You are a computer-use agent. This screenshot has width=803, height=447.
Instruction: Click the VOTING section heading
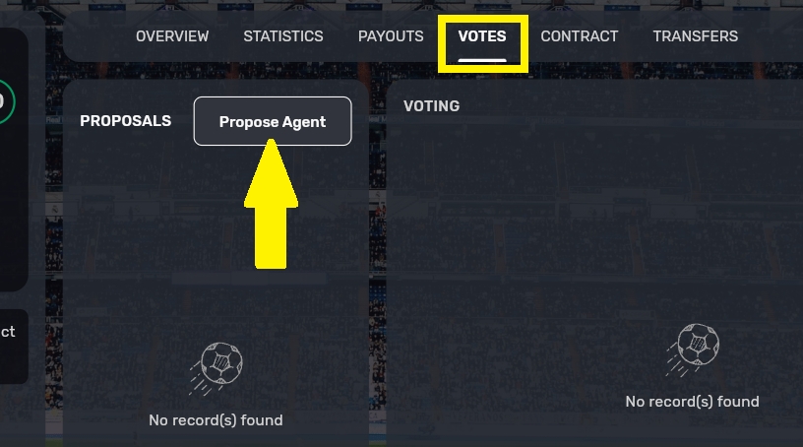[x=431, y=105]
